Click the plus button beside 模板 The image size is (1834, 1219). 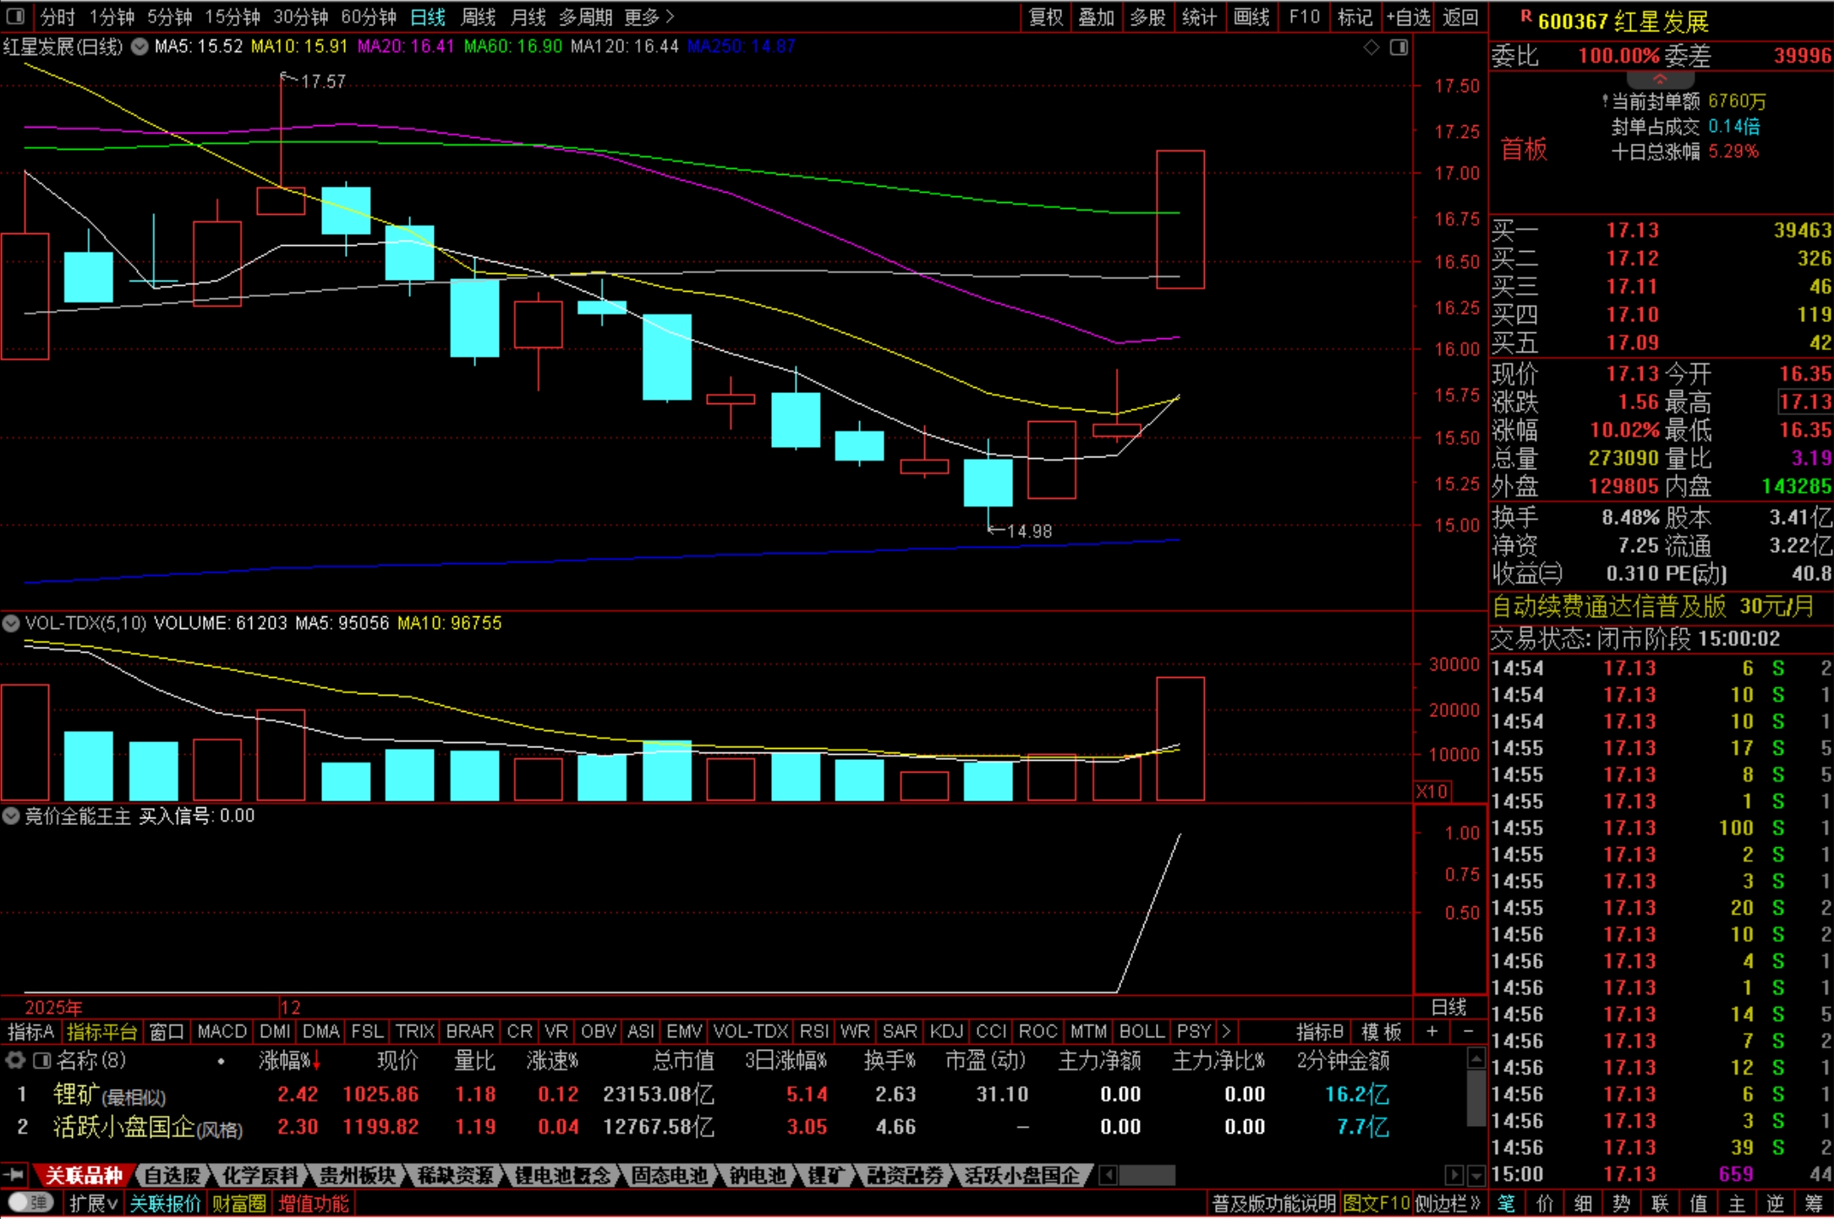pyautogui.click(x=1432, y=1031)
